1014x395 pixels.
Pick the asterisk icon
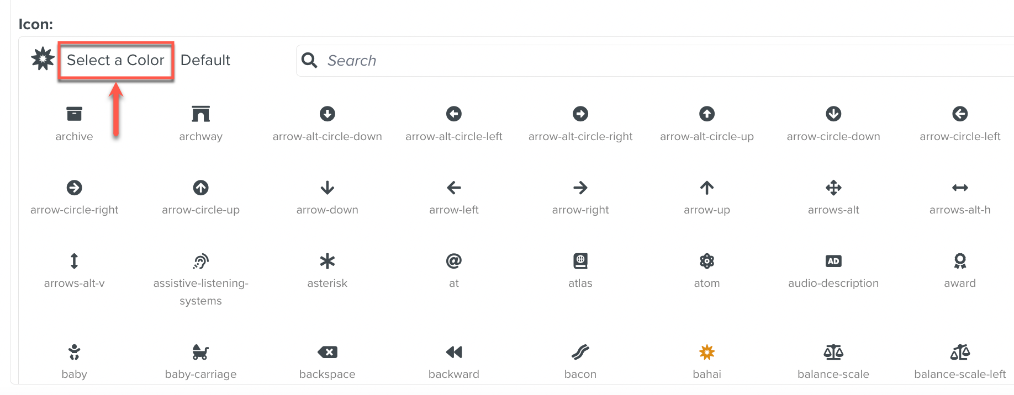pyautogui.click(x=327, y=261)
